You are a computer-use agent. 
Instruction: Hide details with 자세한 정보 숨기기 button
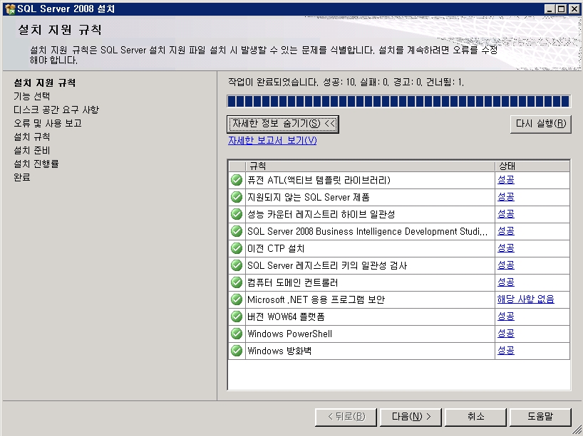tap(282, 124)
